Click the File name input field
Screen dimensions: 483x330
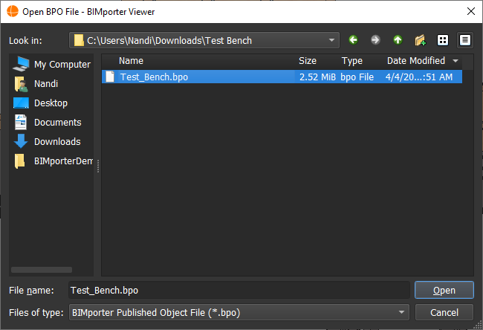click(x=239, y=291)
